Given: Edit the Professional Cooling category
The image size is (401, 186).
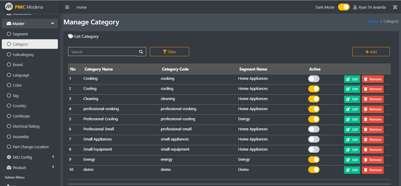Looking at the screenshot, I should click(x=352, y=119).
